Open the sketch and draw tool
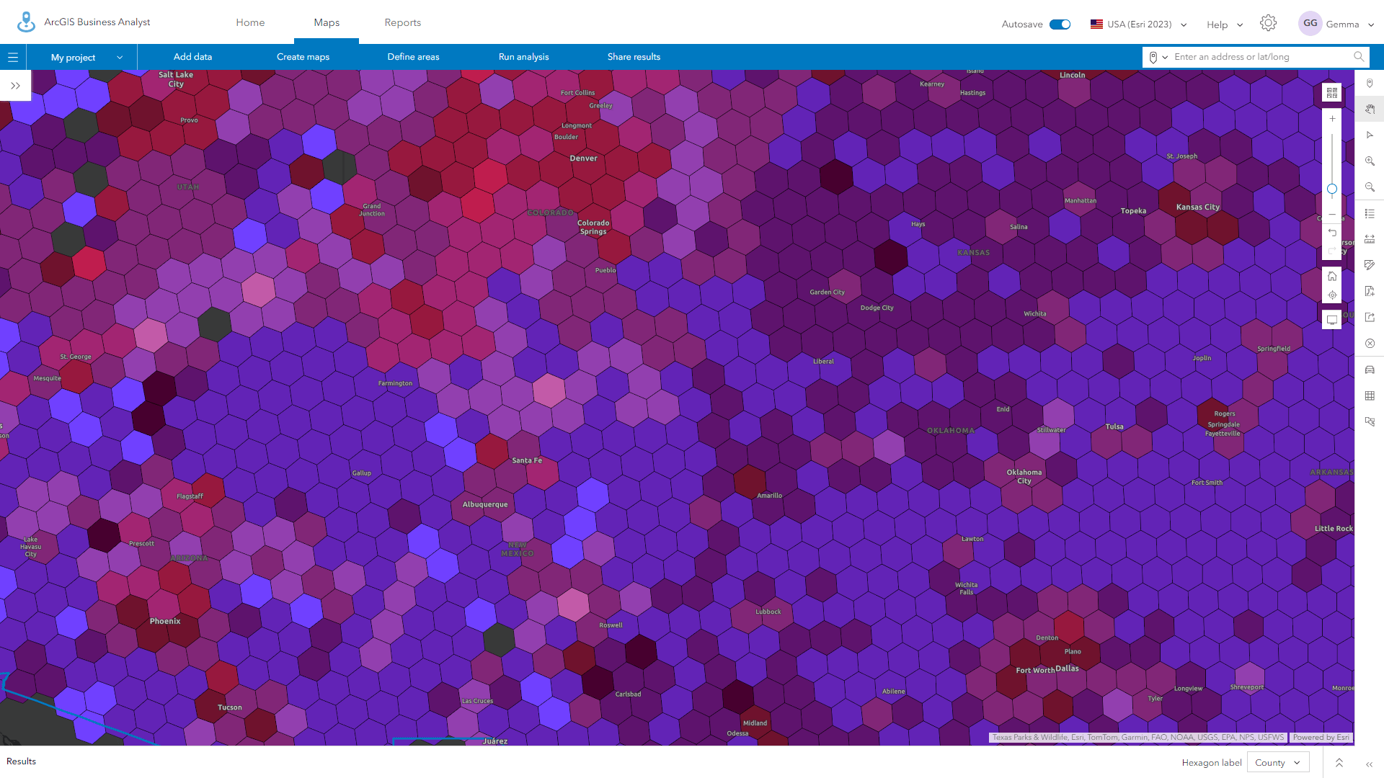Viewport: 1384px width, 778px height. coord(1370,264)
